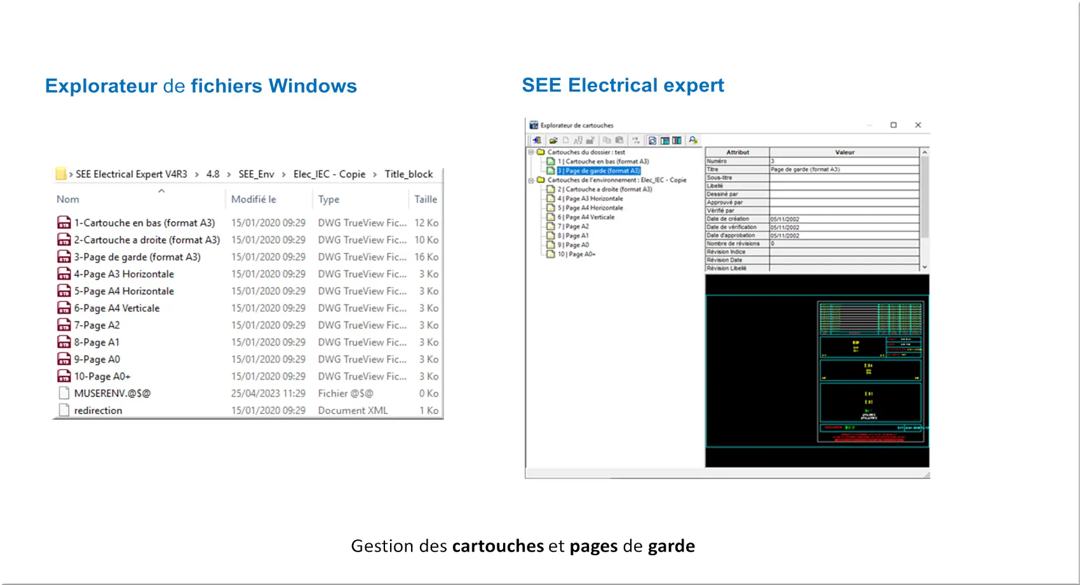Click the 'Elec_IEC - Copie' breadcrumb segment
Image resolution: width=1080 pixels, height=585 pixels.
(x=330, y=174)
